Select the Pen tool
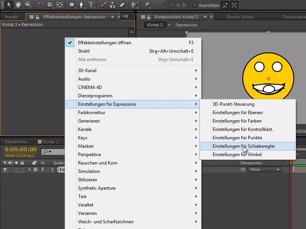306x229 pixels. [81, 5]
